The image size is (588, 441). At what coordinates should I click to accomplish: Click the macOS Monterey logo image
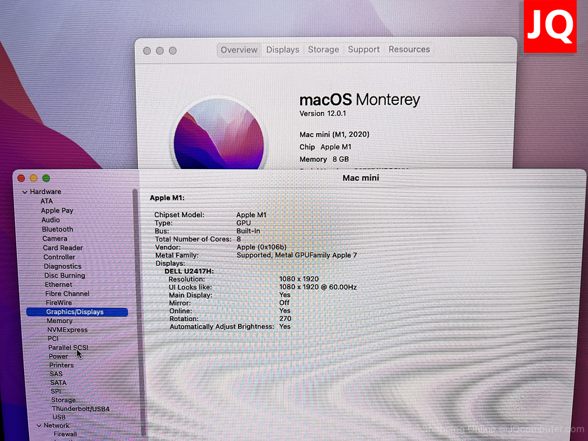[x=219, y=132]
